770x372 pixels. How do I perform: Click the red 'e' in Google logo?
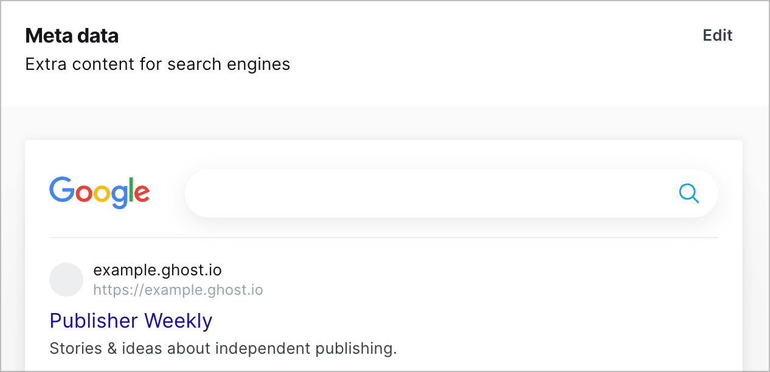click(142, 193)
